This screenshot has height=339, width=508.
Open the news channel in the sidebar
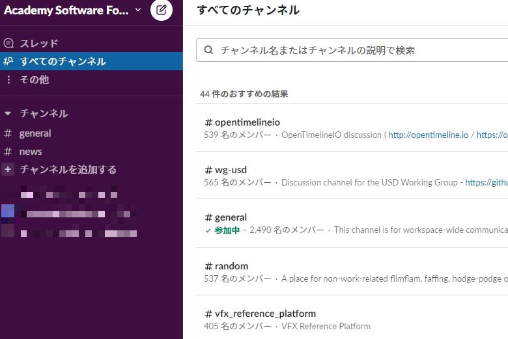point(91,152)
